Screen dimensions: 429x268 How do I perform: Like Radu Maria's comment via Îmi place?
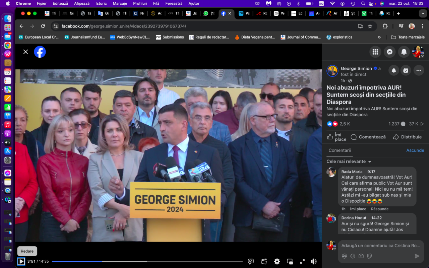pyautogui.click(x=358, y=209)
